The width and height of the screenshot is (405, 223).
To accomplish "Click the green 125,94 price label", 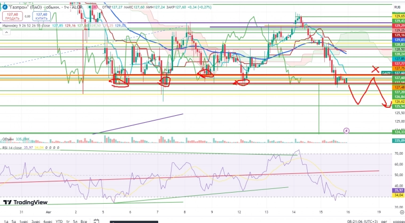I will point(399,106).
